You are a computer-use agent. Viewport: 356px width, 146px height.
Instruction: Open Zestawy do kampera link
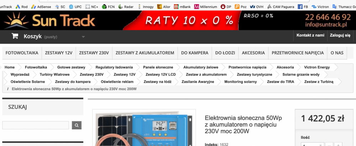73,82
